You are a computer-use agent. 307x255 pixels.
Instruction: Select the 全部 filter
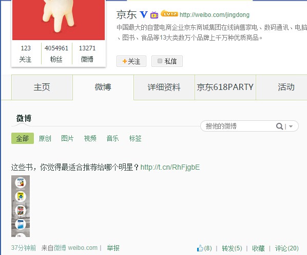pos(23,138)
